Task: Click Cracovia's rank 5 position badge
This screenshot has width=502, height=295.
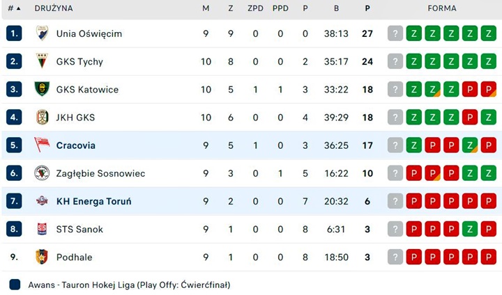Action: click(x=14, y=145)
